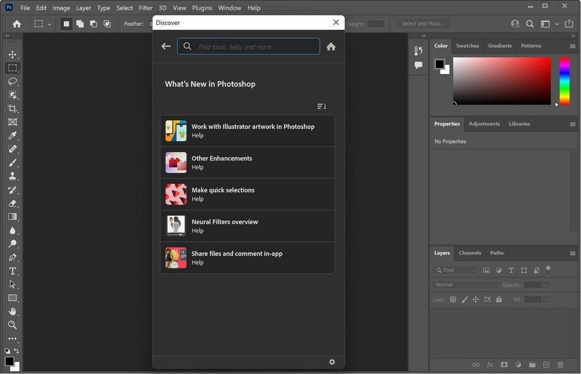Select the Spot Healing Brush tool

[13, 149]
